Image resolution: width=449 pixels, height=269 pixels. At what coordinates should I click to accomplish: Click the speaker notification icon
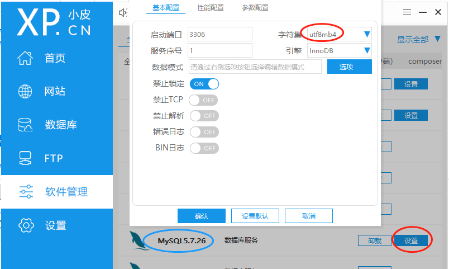[x=123, y=12]
